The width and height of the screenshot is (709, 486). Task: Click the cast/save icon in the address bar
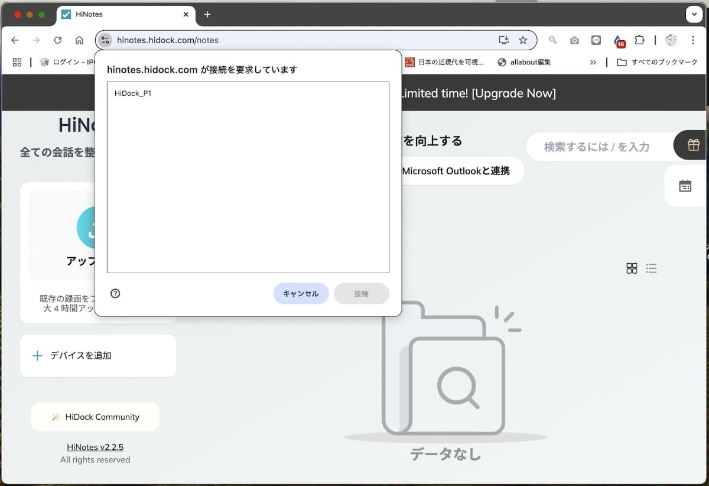[503, 40]
